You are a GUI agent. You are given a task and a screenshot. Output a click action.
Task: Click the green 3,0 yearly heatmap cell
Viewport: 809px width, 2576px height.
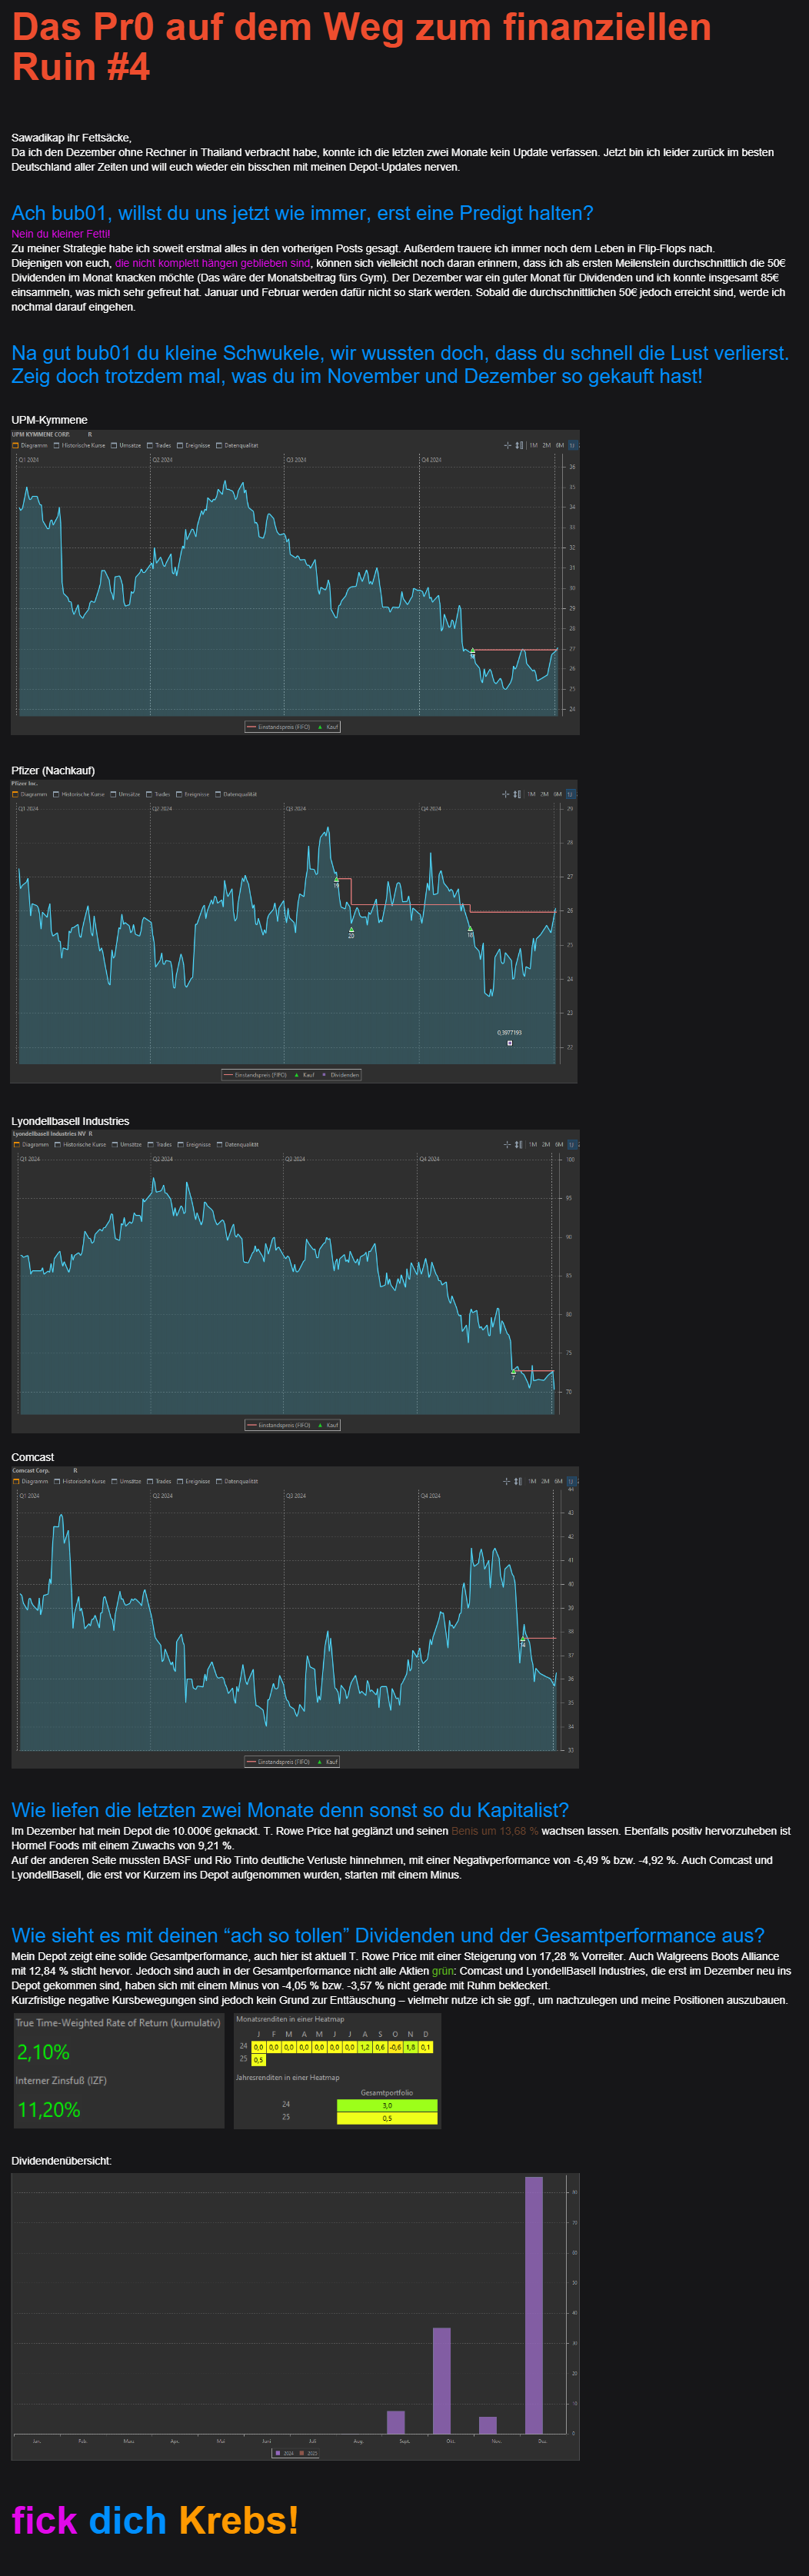pos(387,2106)
